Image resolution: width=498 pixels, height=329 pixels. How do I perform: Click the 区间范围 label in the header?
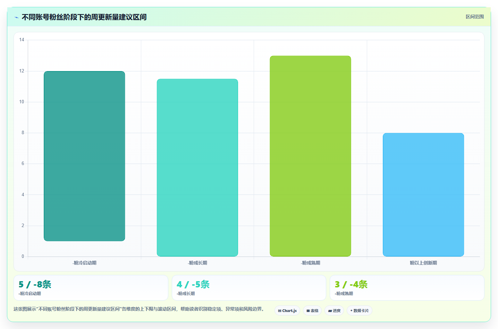(475, 17)
